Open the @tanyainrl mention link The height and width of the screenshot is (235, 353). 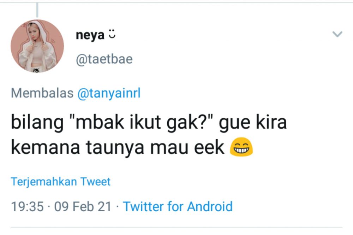[109, 93]
